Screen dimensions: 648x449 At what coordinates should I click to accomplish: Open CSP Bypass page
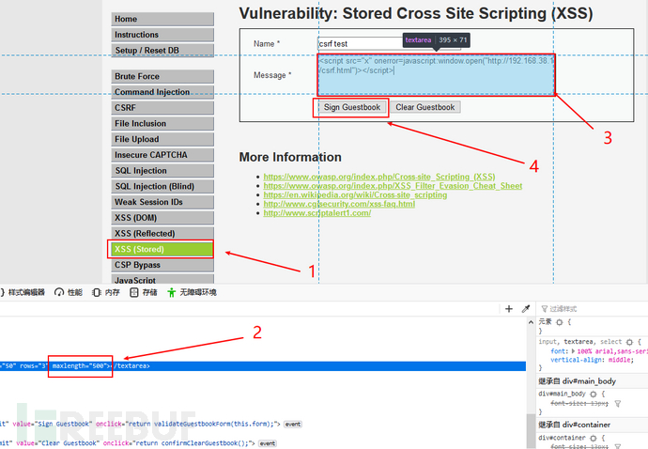coord(162,265)
